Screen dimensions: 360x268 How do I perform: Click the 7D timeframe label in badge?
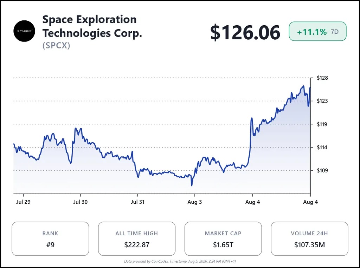tap(335, 32)
